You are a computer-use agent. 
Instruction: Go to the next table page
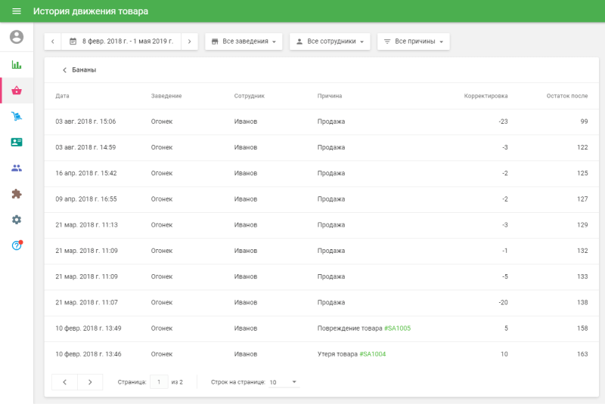click(90, 382)
